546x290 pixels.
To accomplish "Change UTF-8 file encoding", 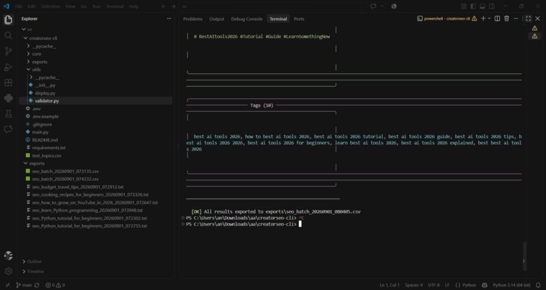I will [x=434, y=285].
